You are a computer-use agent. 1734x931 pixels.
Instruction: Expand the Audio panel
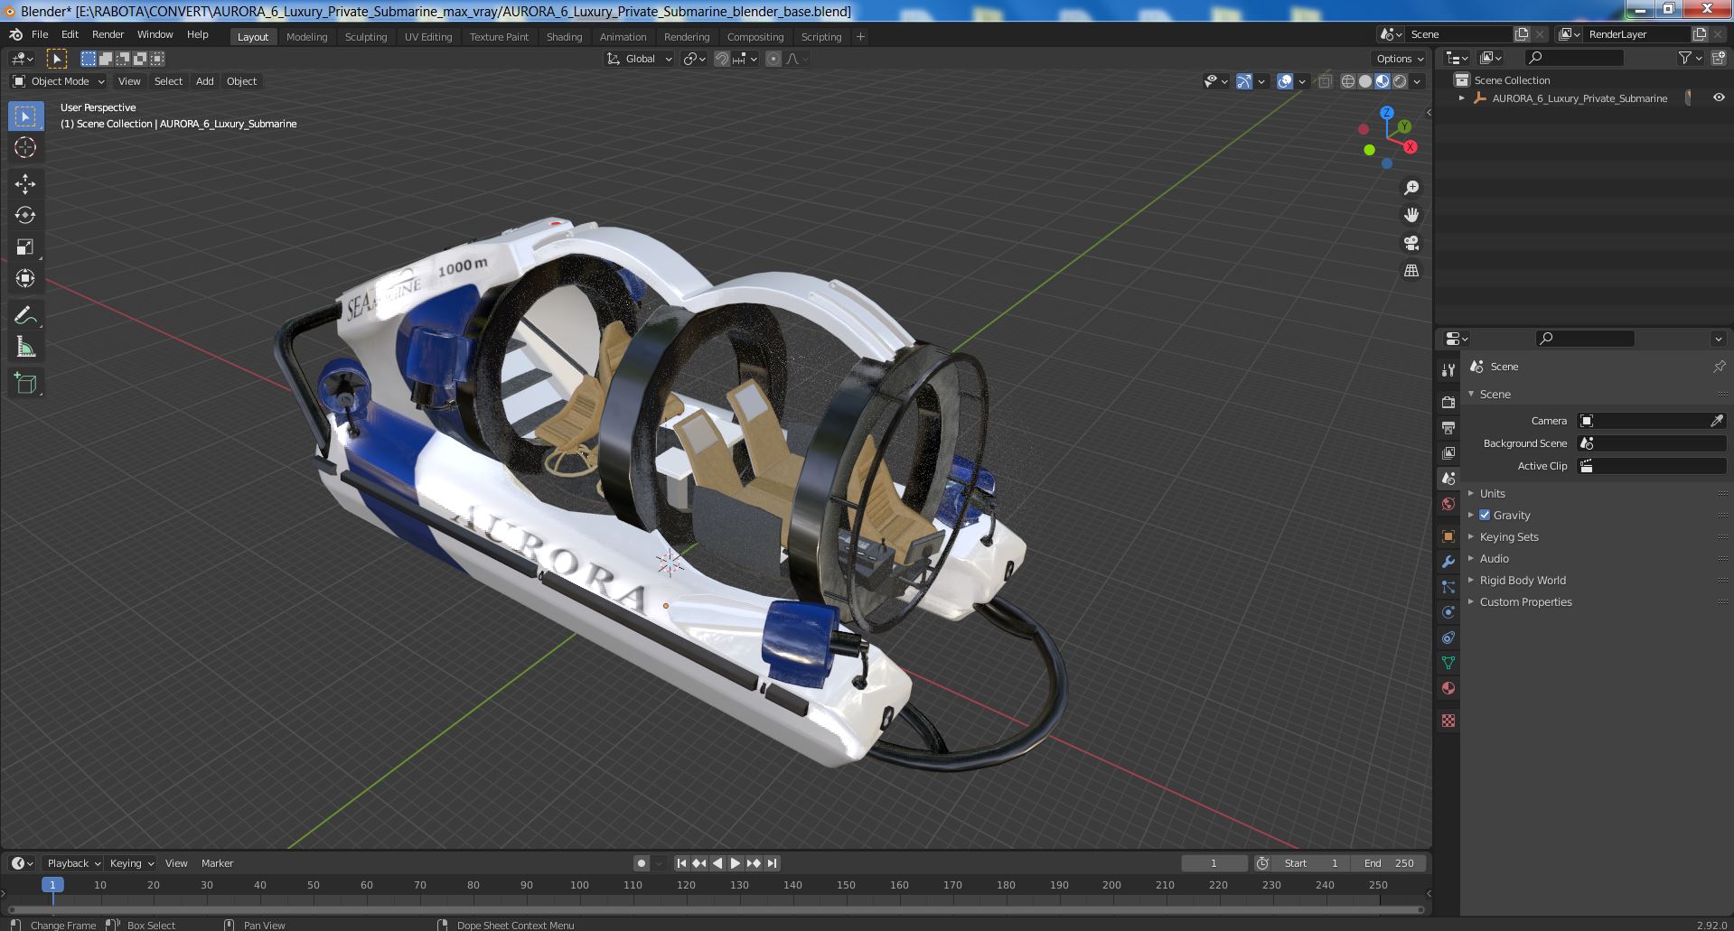pos(1494,558)
